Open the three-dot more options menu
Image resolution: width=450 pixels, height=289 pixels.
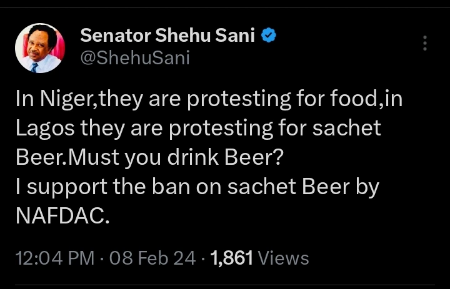(425, 43)
